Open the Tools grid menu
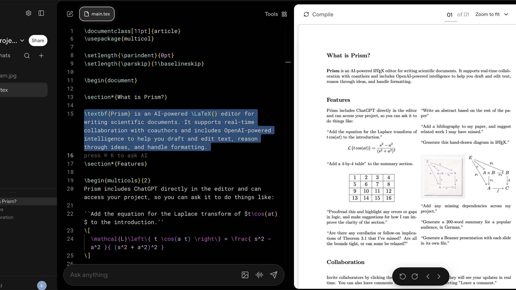 pos(284,14)
